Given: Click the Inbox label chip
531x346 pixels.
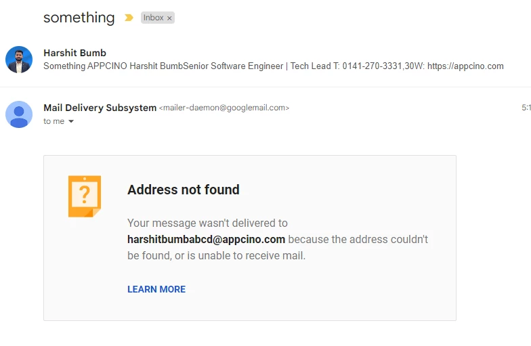Looking at the screenshot, I should coord(157,18).
